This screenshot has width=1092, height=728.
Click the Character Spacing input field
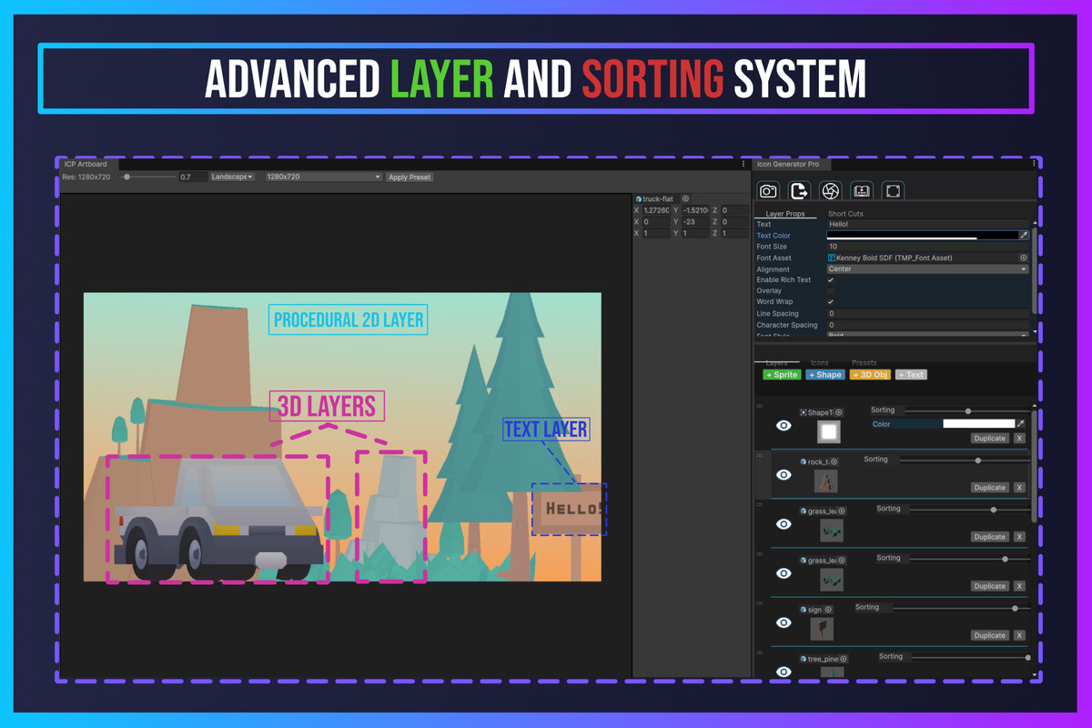point(927,324)
